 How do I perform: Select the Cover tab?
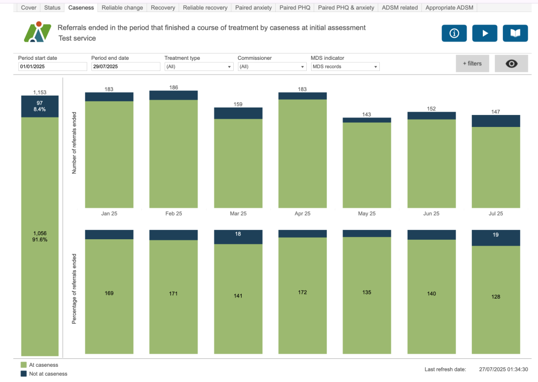[28, 8]
